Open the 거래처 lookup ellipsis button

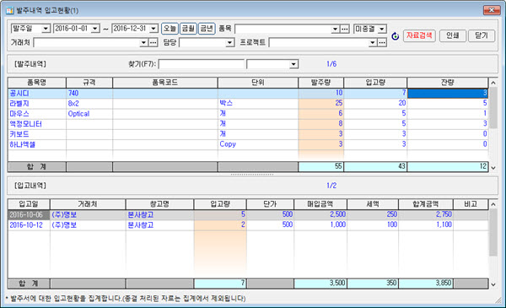[x=153, y=43]
